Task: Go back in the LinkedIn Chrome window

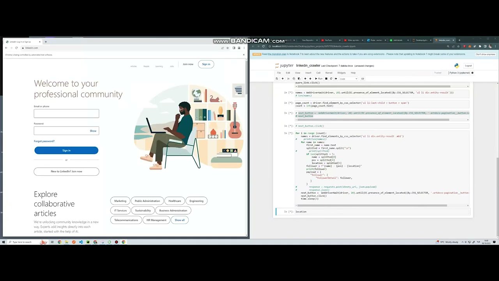Action: pos(6,48)
